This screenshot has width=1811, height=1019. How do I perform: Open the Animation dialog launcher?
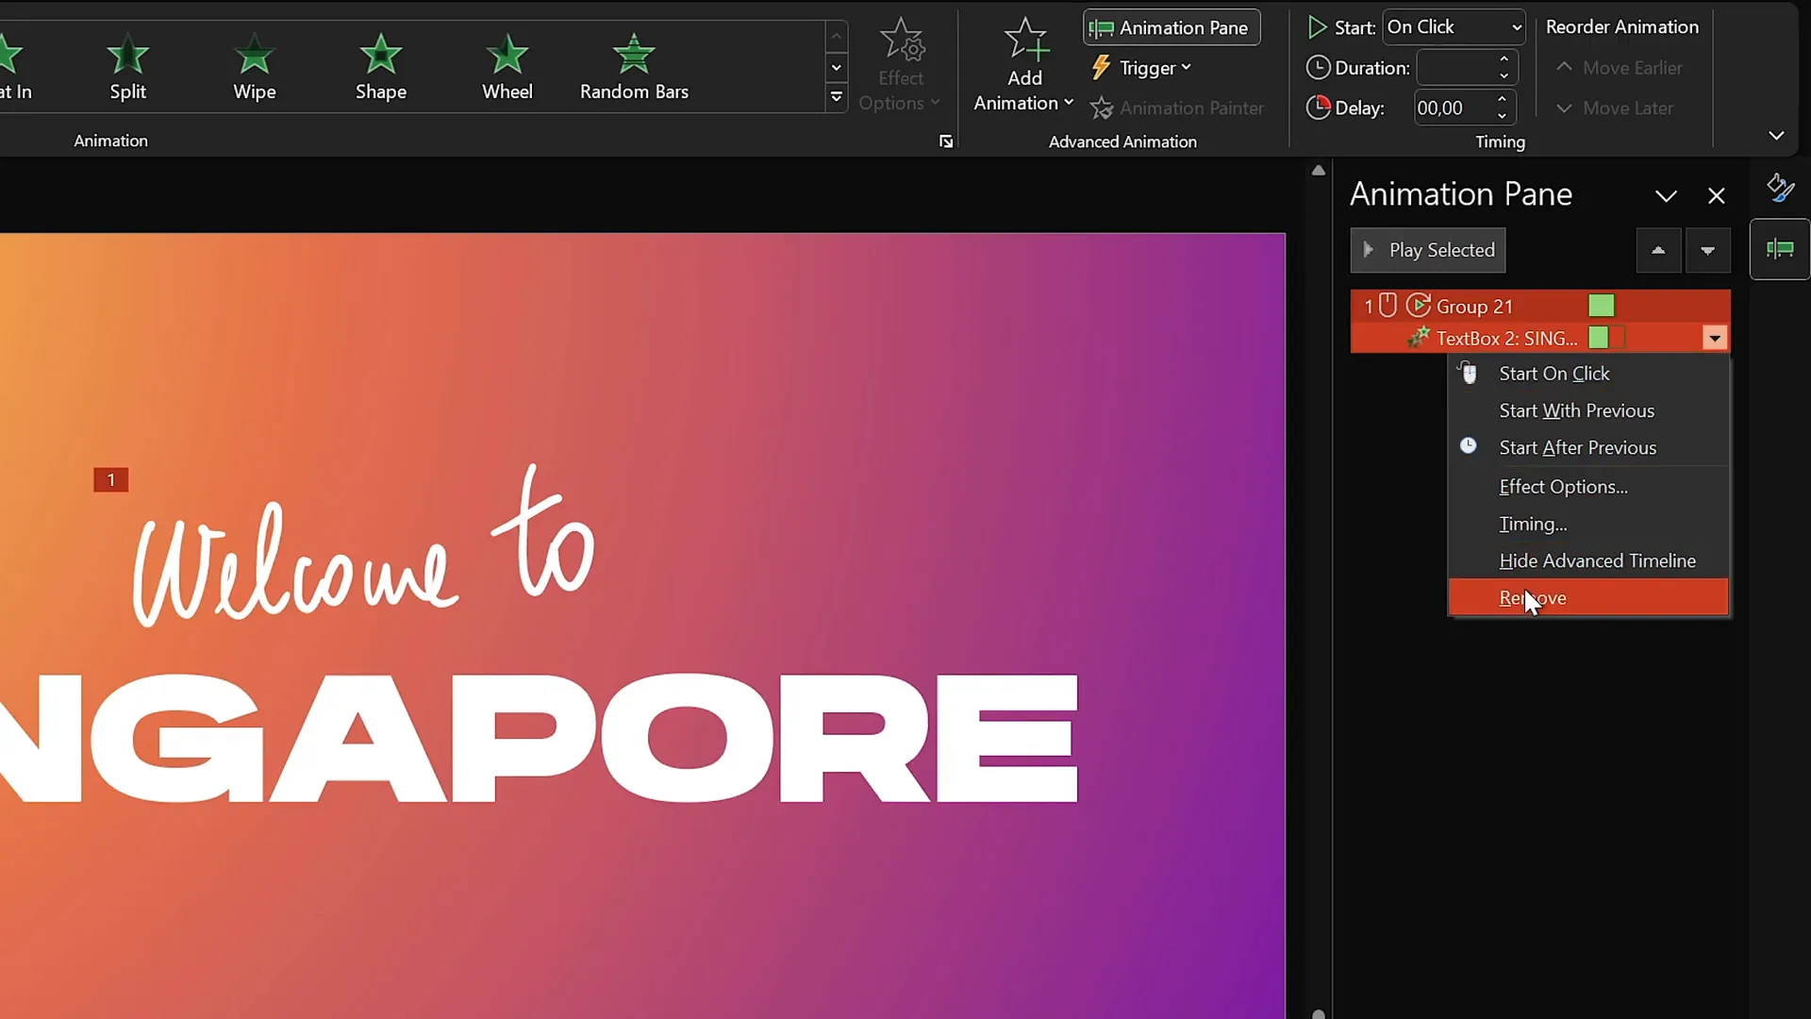point(946,142)
